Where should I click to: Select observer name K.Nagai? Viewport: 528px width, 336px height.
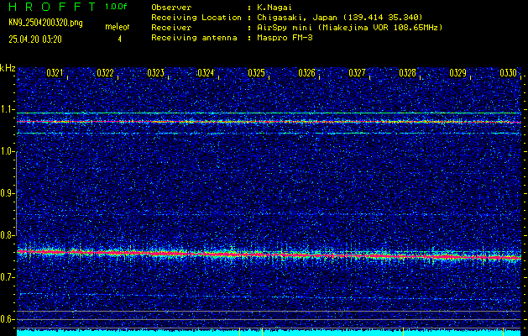tap(274, 8)
